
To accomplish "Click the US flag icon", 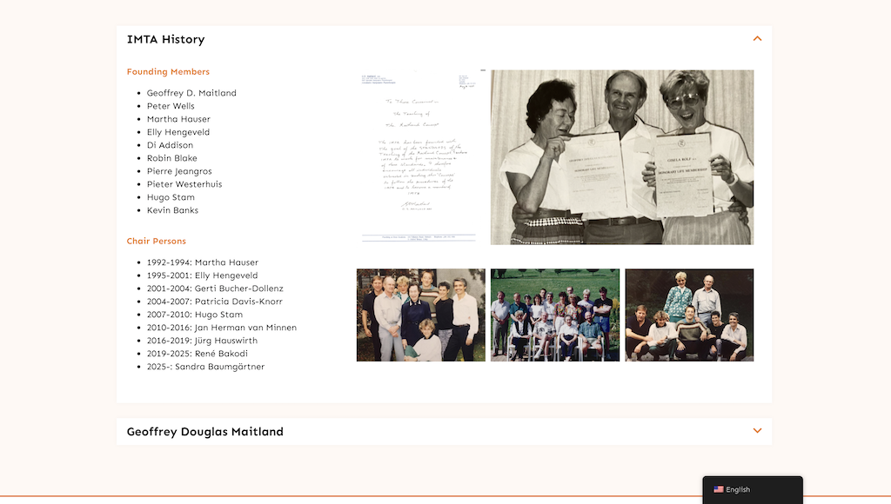I will (x=719, y=489).
